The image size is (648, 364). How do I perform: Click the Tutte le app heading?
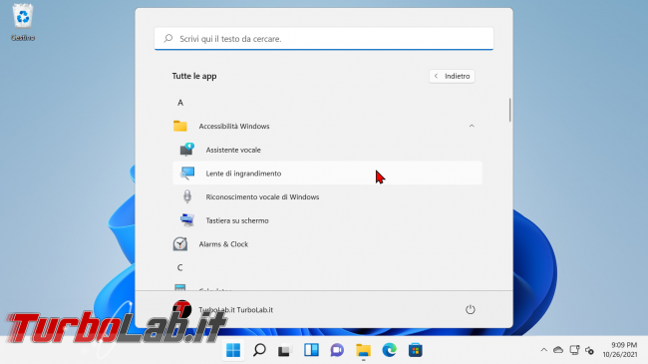194,76
